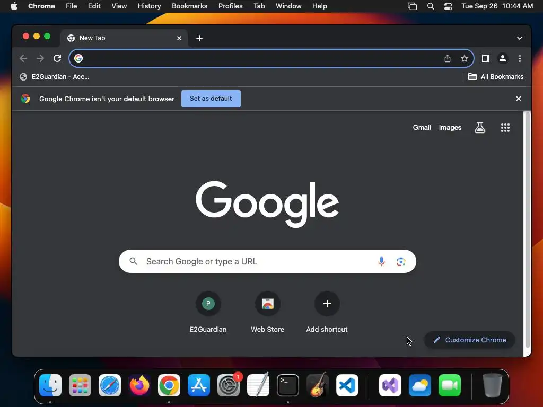This screenshot has width=543, height=407.
Task: Open the side panel
Action: (x=486, y=58)
